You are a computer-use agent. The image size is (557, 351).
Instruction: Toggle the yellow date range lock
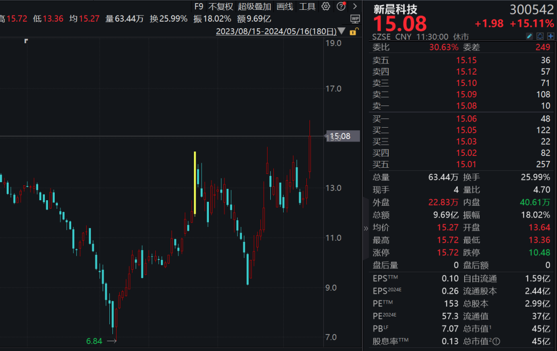pos(353,31)
